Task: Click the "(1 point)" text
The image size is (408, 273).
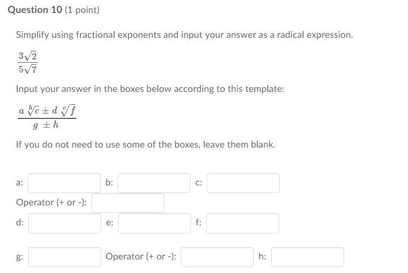Action: pyautogui.click(x=82, y=10)
